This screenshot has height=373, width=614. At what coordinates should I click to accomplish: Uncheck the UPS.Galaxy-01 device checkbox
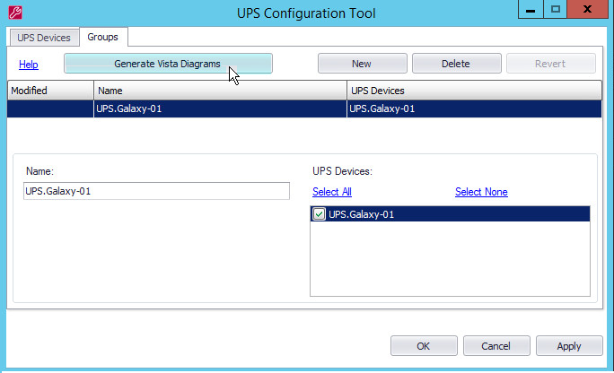320,214
